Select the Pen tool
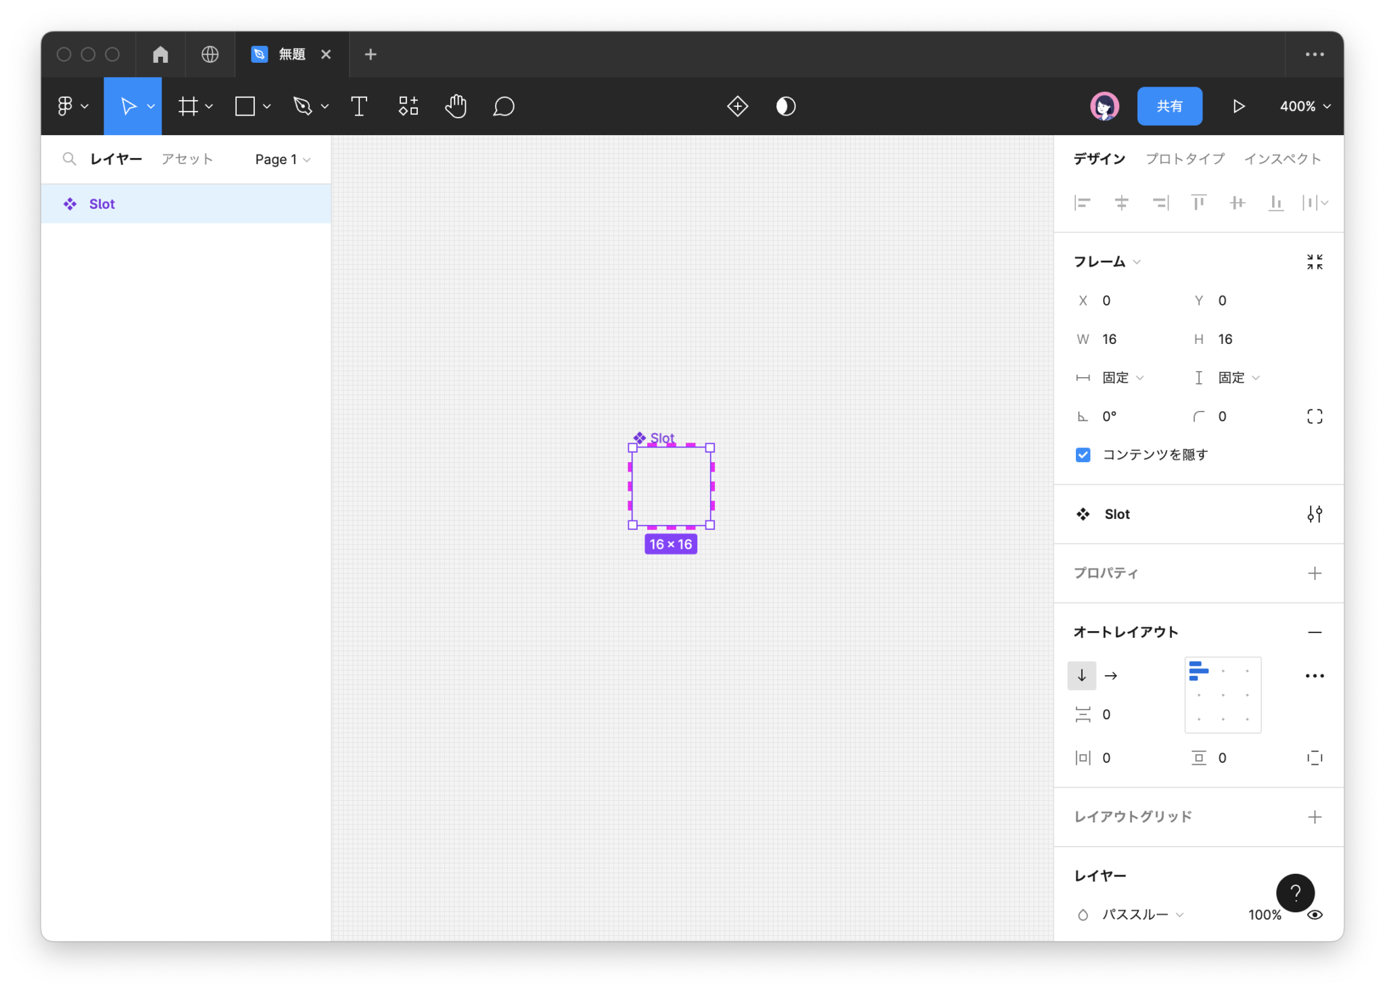1385x992 pixels. point(302,106)
